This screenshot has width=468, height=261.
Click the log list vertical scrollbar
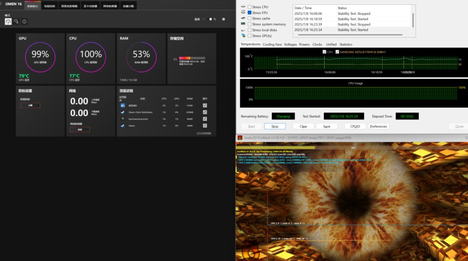pyautogui.click(x=413, y=19)
